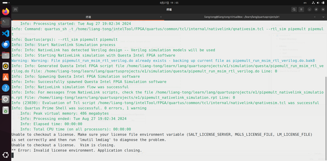Launch Firefox from the dock

(6, 12)
